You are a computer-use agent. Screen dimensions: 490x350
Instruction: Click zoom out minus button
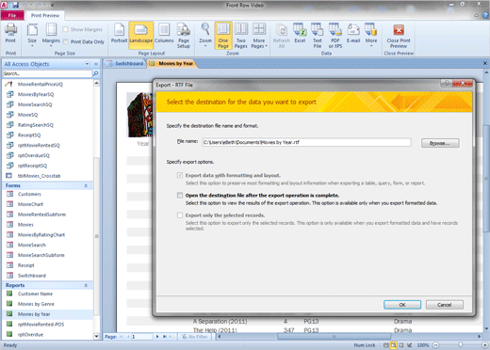(x=436, y=345)
